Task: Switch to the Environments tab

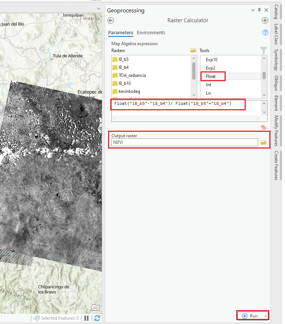Action: (151, 33)
